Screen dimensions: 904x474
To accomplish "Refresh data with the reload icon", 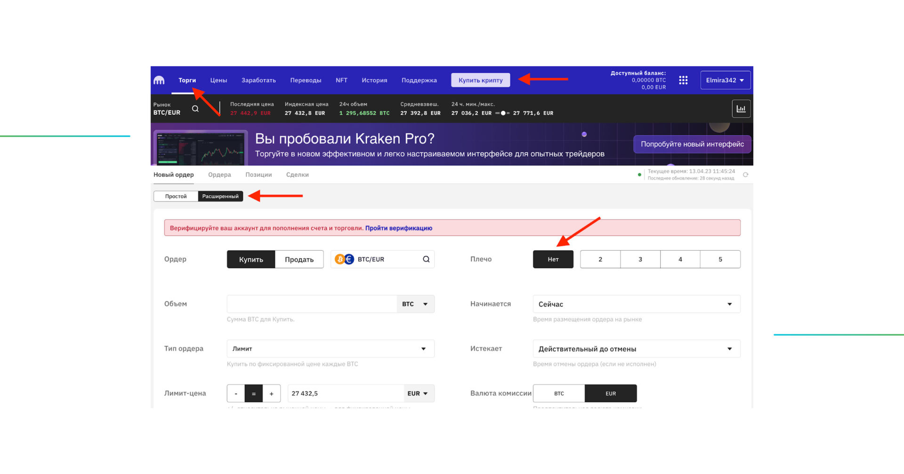I will [x=746, y=174].
